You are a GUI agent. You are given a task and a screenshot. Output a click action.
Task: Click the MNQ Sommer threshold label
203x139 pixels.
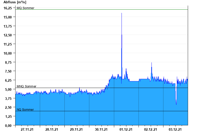[x=26, y=86]
